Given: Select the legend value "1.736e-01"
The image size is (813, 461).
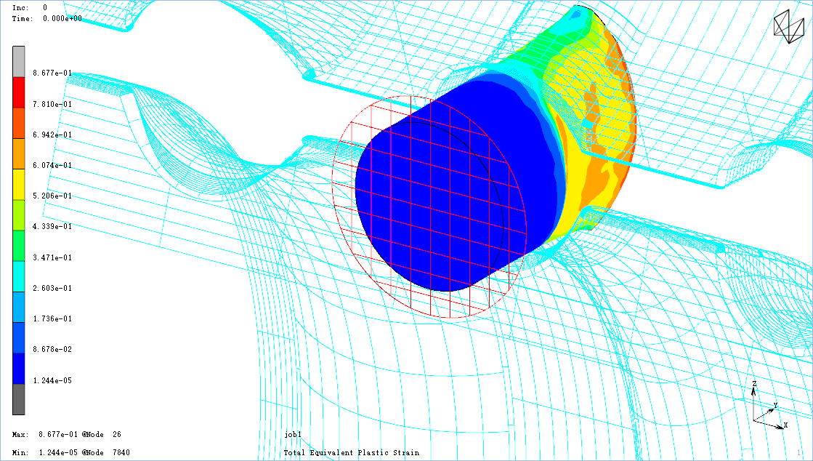Looking at the screenshot, I should tap(52, 319).
